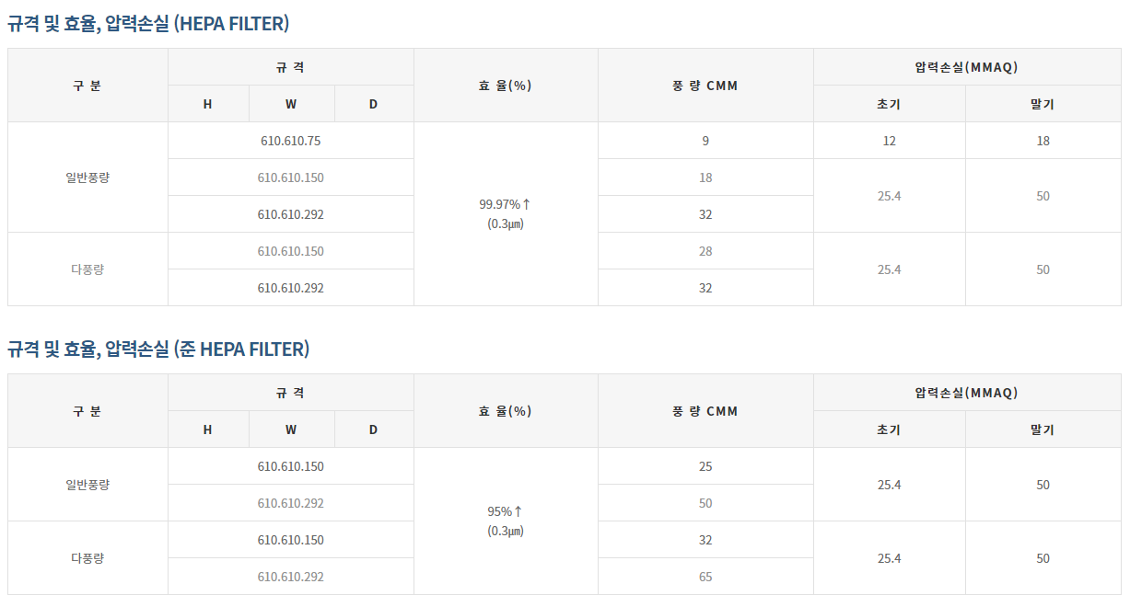This screenshot has width=1130, height=607.
Task: Click the H column header in 준 HEPA table
Action: (207, 429)
